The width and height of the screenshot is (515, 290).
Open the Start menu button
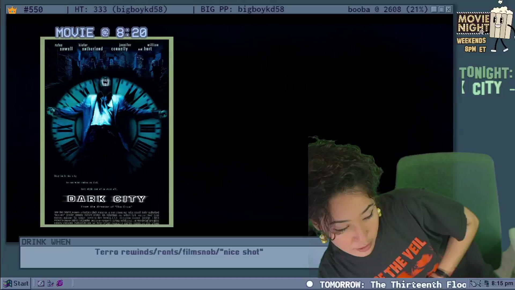[16, 284]
